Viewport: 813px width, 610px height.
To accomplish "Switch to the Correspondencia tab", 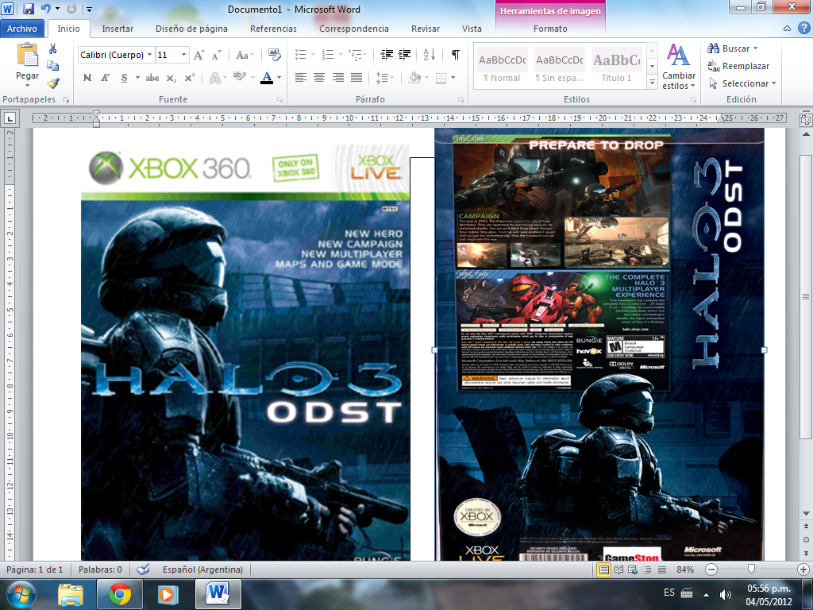I will coord(353,29).
